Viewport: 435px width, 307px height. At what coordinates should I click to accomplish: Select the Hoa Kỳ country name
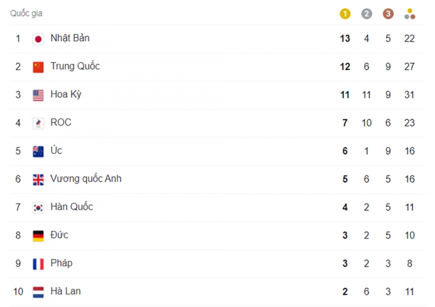(x=66, y=94)
